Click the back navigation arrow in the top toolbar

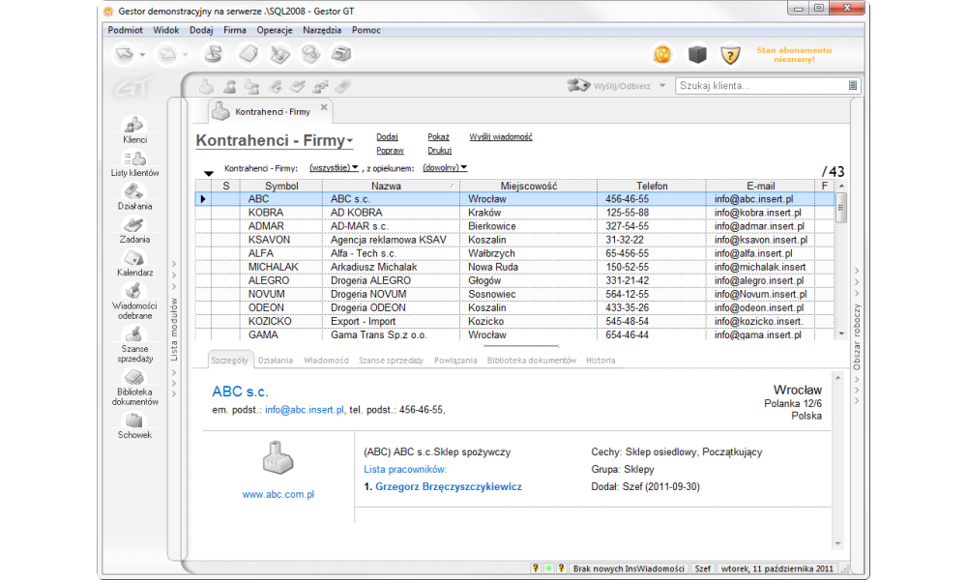coord(125,54)
